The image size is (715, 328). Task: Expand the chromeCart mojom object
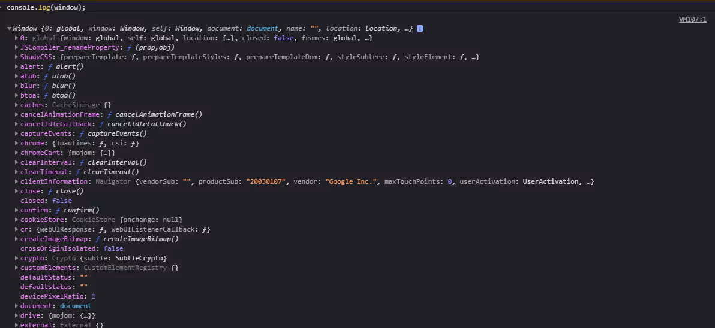pyautogui.click(x=16, y=153)
